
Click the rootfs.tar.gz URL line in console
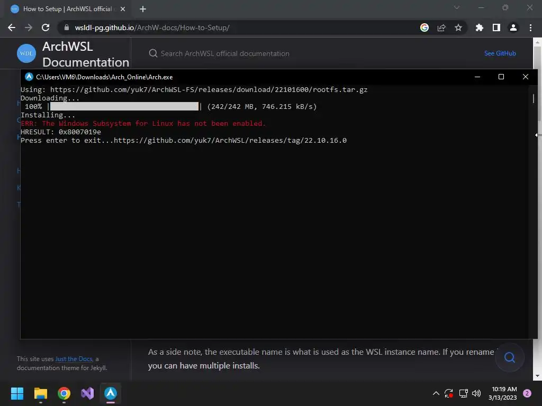pyautogui.click(x=194, y=90)
